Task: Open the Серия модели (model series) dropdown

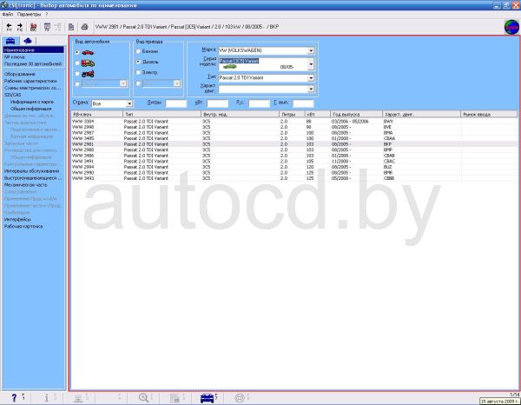Action: pyautogui.click(x=311, y=63)
